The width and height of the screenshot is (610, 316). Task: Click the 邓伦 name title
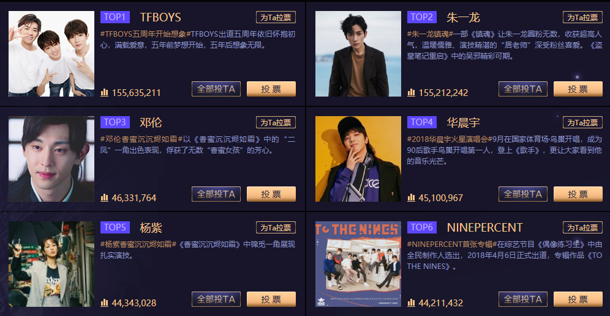[151, 123]
